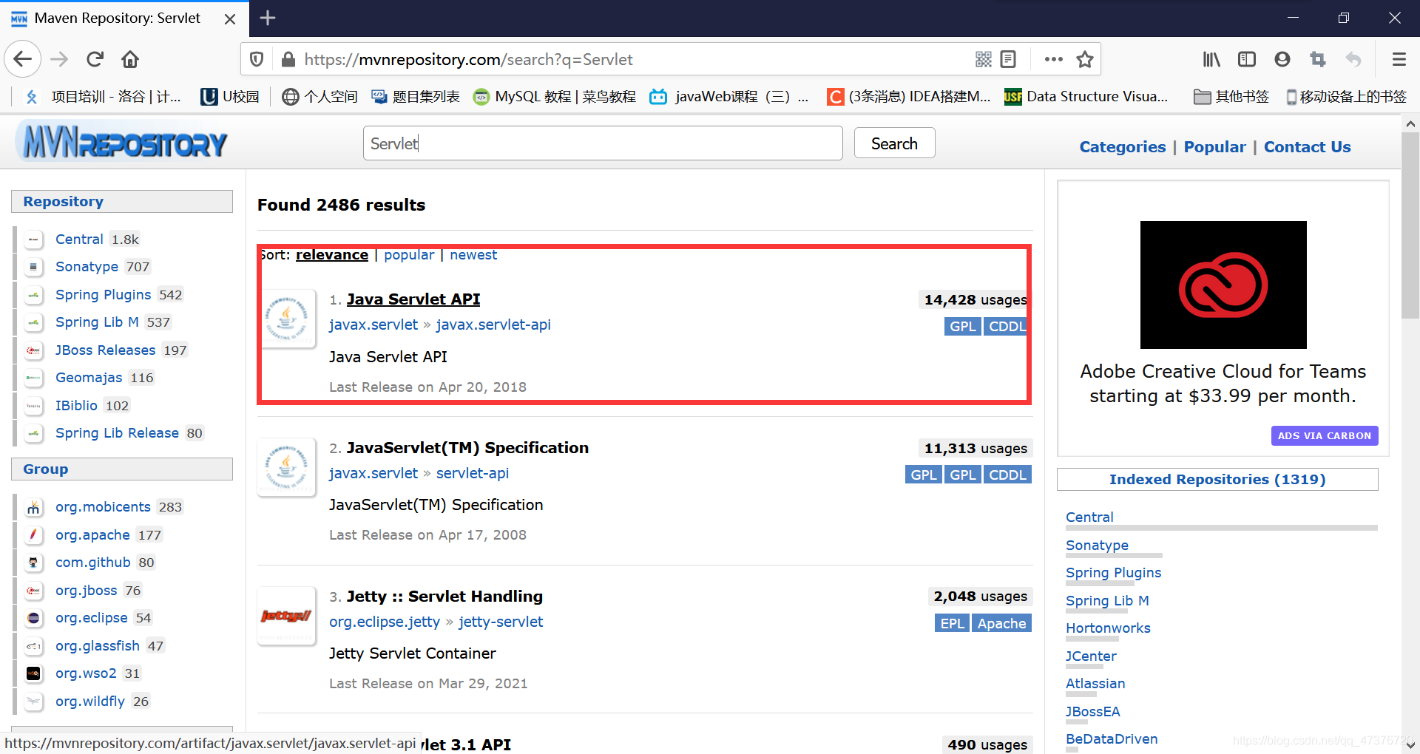Bookmark this page with the star icon
The image size is (1420, 754).
tap(1085, 59)
